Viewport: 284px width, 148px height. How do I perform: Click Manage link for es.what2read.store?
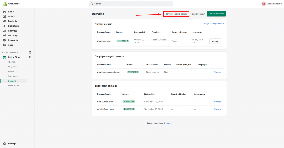coord(217,109)
